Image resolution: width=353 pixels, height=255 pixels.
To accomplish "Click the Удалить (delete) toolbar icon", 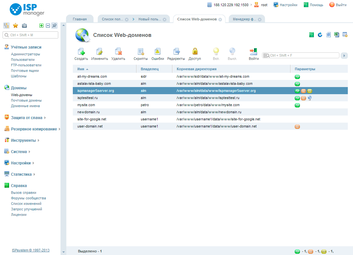I will click(118, 51).
